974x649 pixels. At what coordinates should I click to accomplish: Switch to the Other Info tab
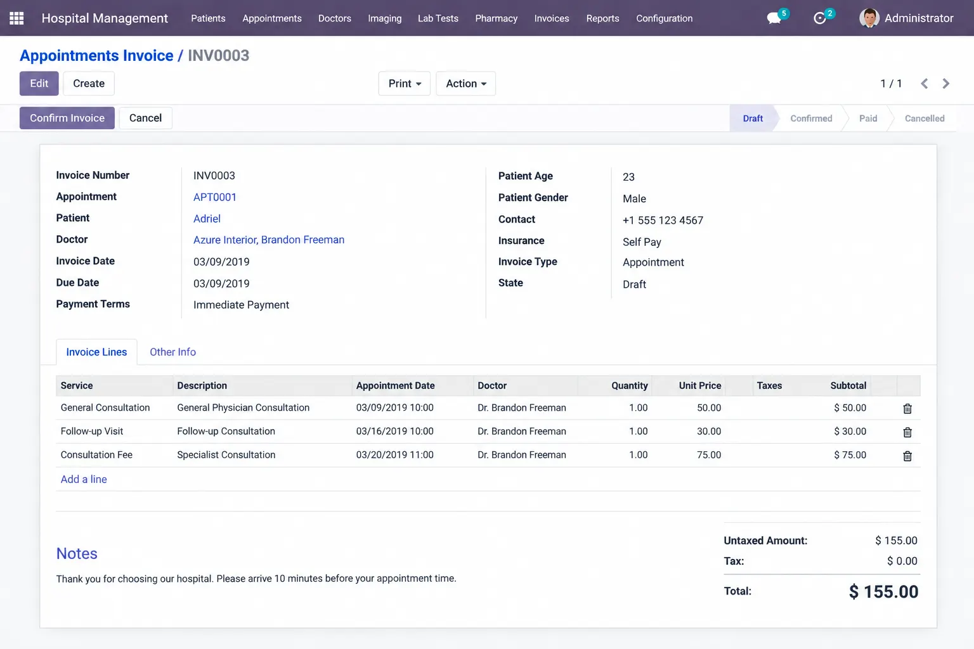pyautogui.click(x=173, y=352)
